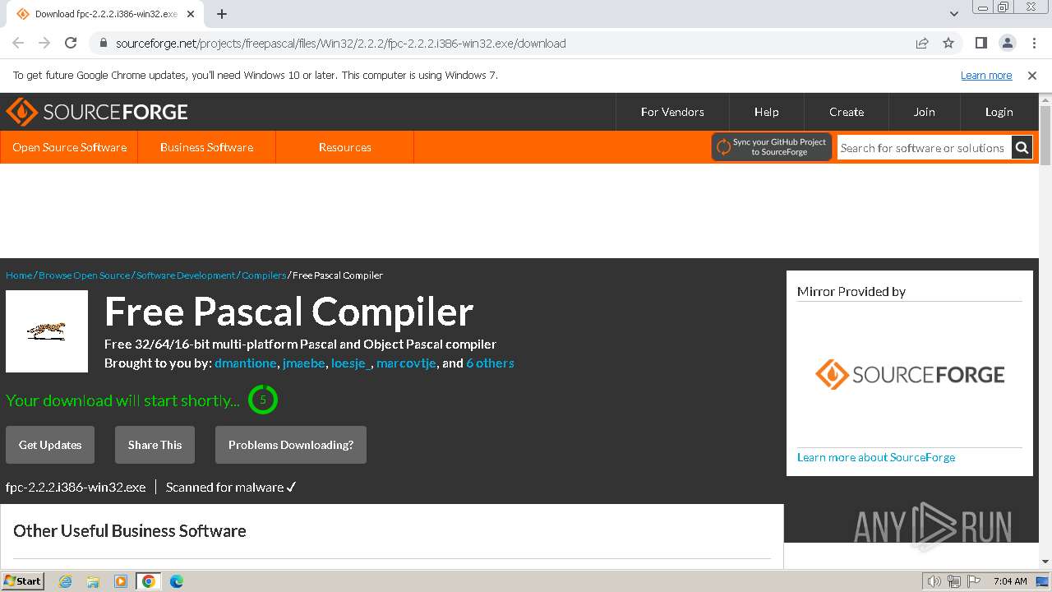Image resolution: width=1052 pixels, height=592 pixels.
Task: Click the Share This button
Action: pos(155,445)
